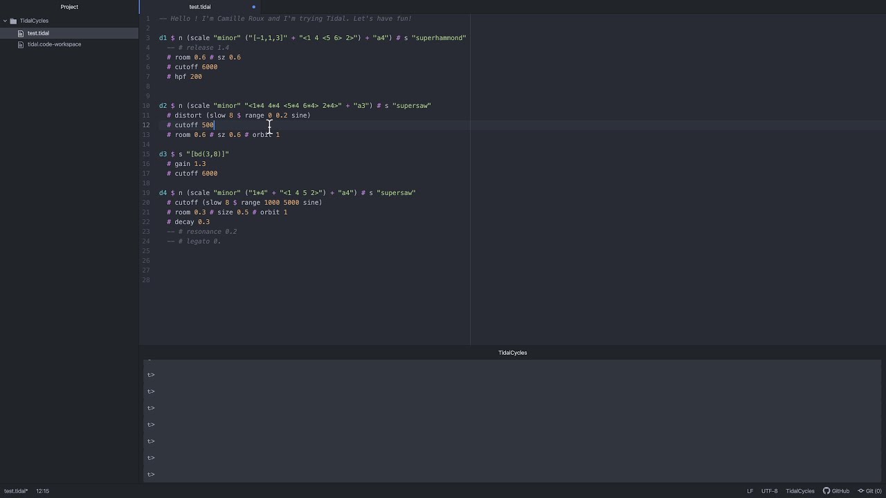Open tidal.code-workspace from the project tree

coord(54,44)
